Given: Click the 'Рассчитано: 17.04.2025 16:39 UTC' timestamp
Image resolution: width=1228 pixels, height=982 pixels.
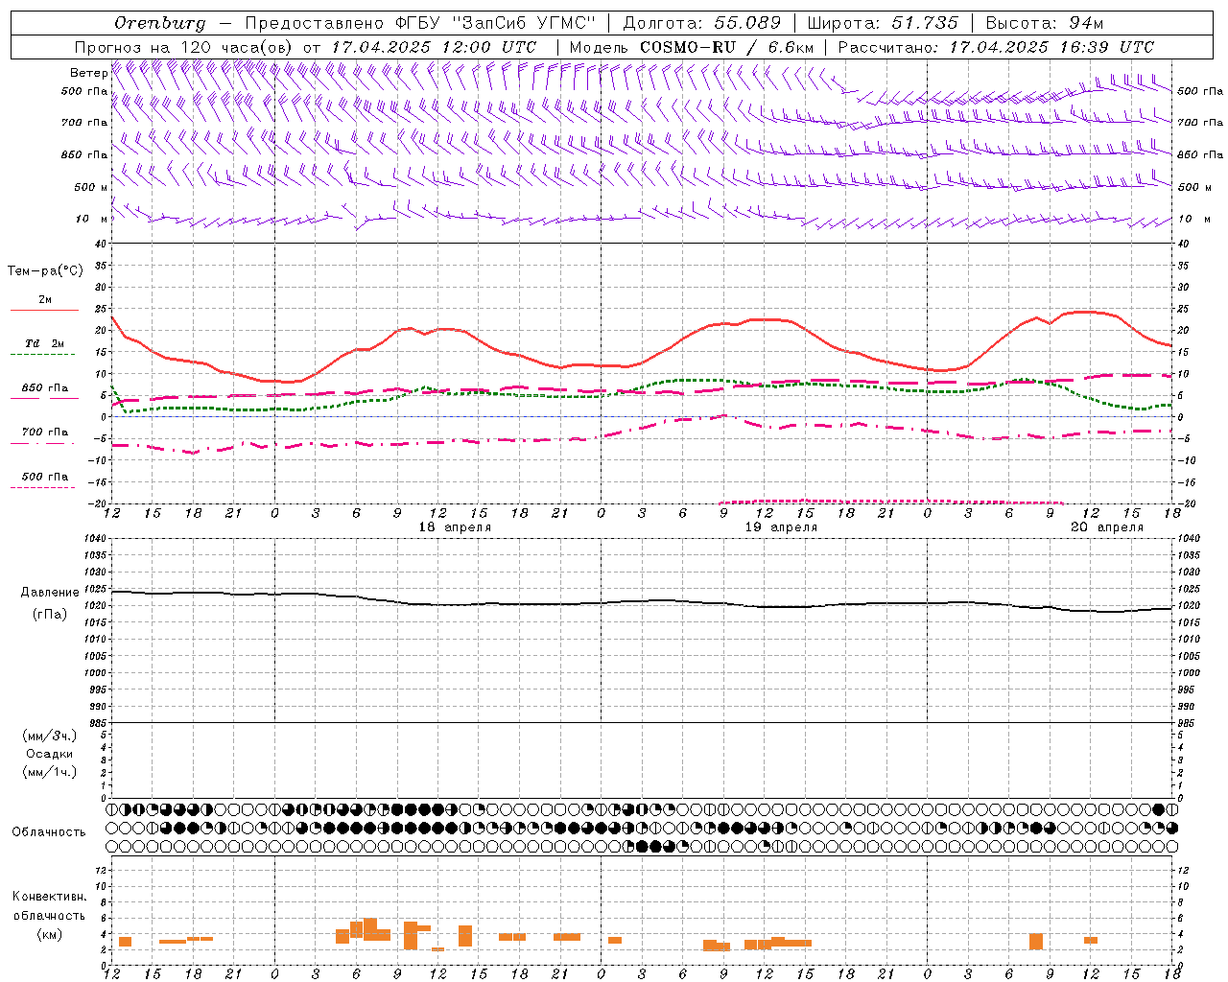Looking at the screenshot, I should pyautogui.click(x=997, y=47).
